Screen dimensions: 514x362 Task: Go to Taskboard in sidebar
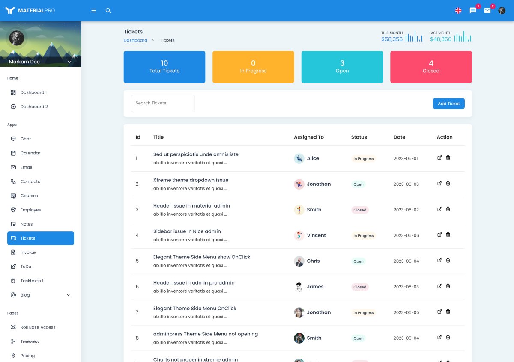pos(32,281)
